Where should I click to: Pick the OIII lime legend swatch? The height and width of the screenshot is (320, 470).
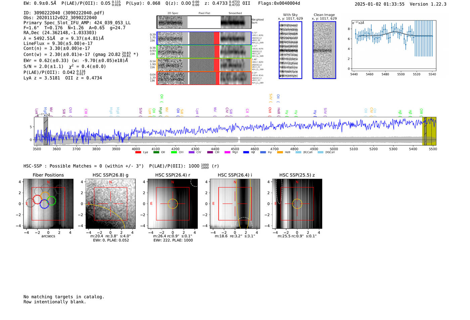[x=174, y=152]
